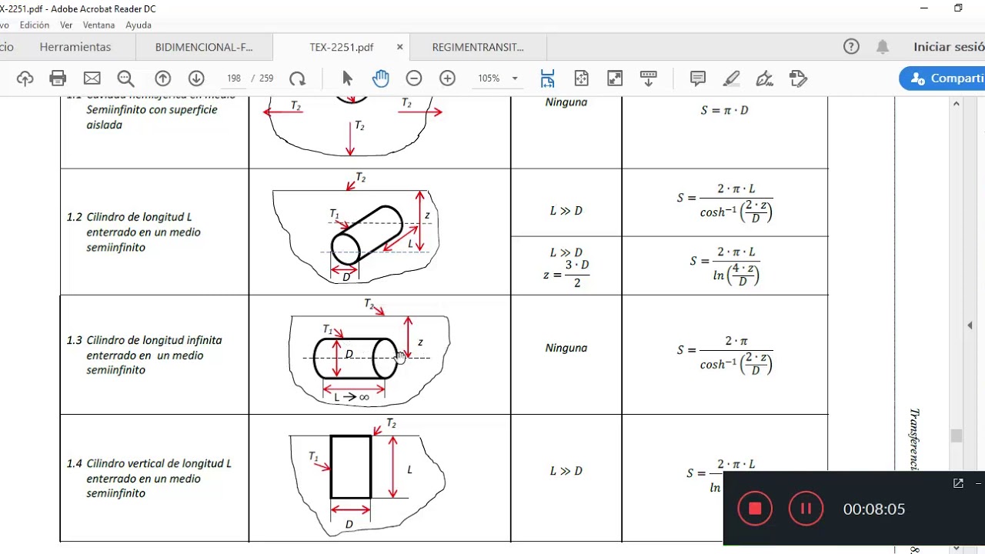Click the 259 total pages label
The width and height of the screenshot is (985, 554).
pos(266,78)
